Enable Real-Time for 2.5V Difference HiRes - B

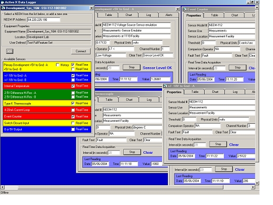click(x=73, y=97)
